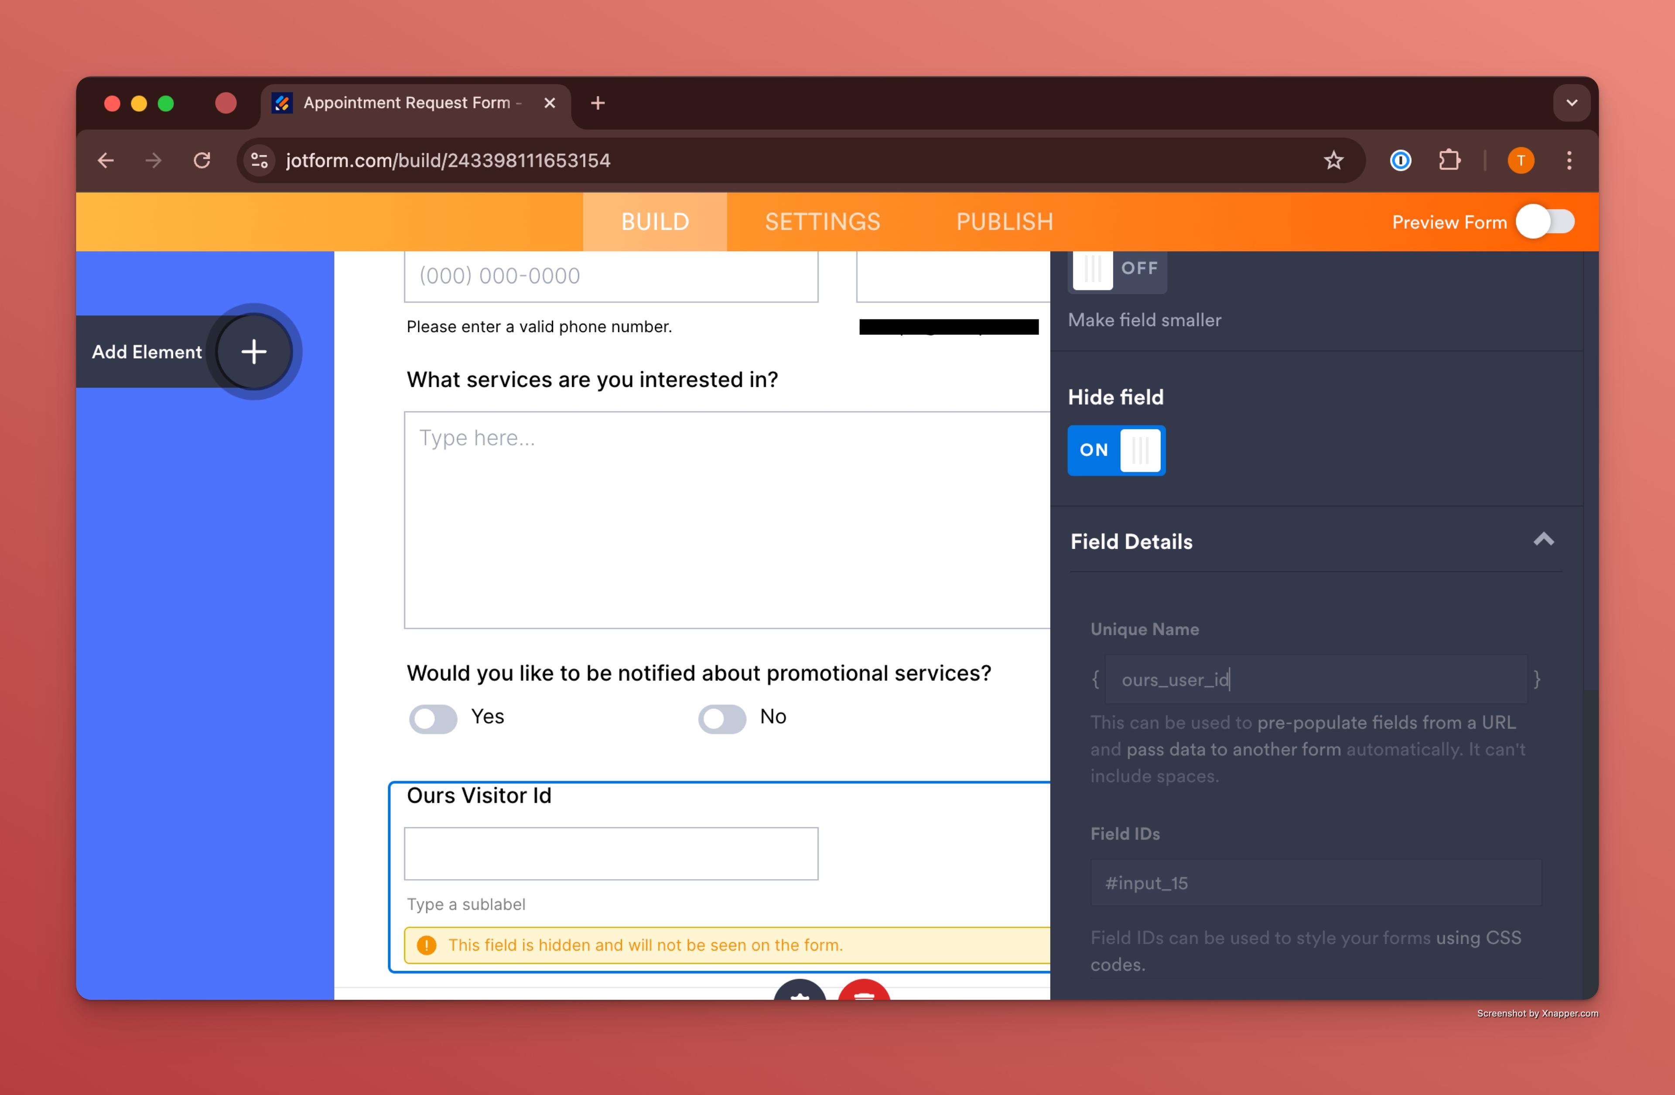Viewport: 1675px width, 1095px height.
Task: Open the tab search dropdown chevron
Action: 1571,103
